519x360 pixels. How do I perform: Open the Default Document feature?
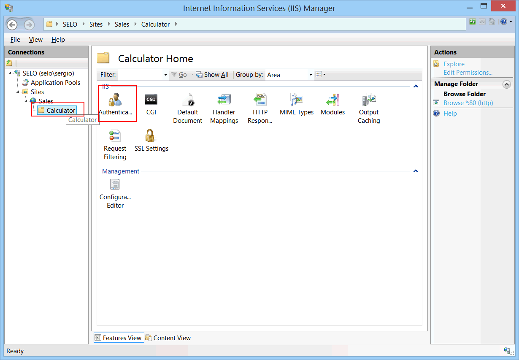(188, 108)
